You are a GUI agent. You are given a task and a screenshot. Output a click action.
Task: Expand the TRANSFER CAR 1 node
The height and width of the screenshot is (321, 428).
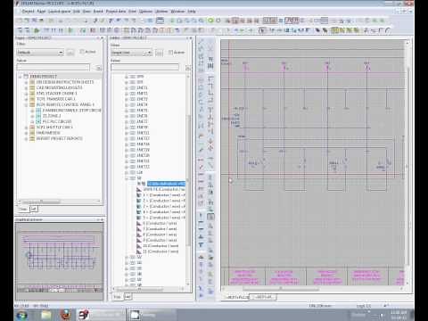pyautogui.click(x=27, y=99)
